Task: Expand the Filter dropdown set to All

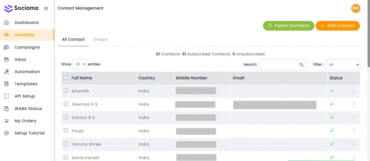Action: click(x=343, y=64)
